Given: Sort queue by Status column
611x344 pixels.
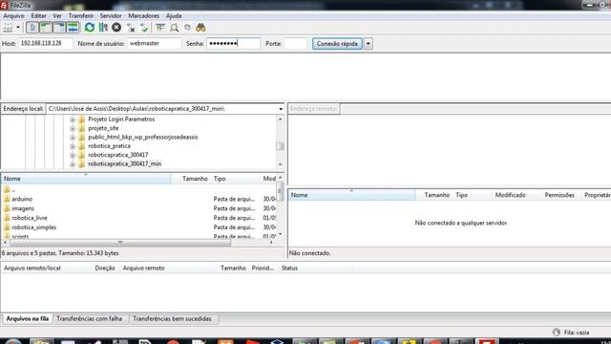Looking at the screenshot, I should [x=289, y=269].
